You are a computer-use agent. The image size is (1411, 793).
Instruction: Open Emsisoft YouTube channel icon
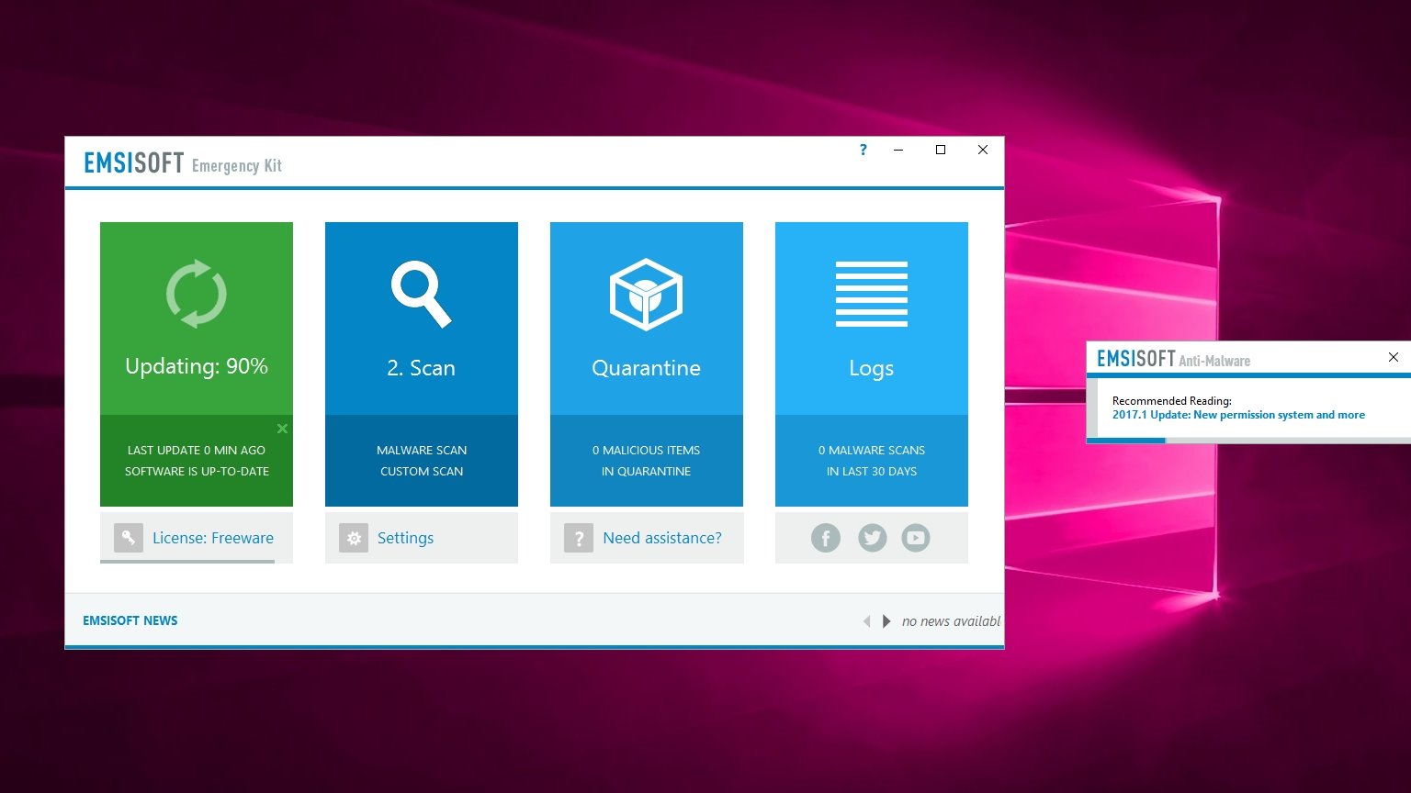point(916,538)
